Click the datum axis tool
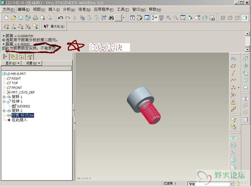 click(x=233, y=73)
